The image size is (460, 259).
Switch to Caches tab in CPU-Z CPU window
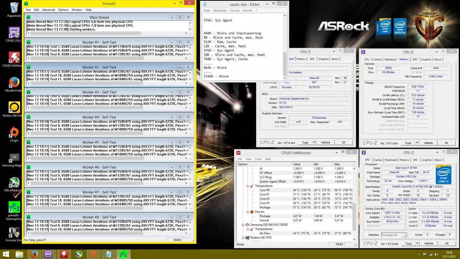coord(378,160)
